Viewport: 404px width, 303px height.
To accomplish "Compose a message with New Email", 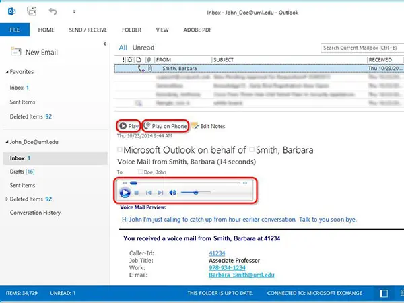I will (34, 52).
